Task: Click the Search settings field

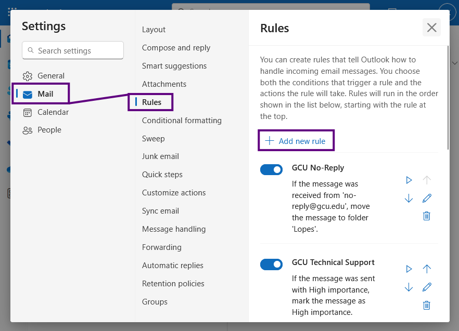Action: coord(73,50)
